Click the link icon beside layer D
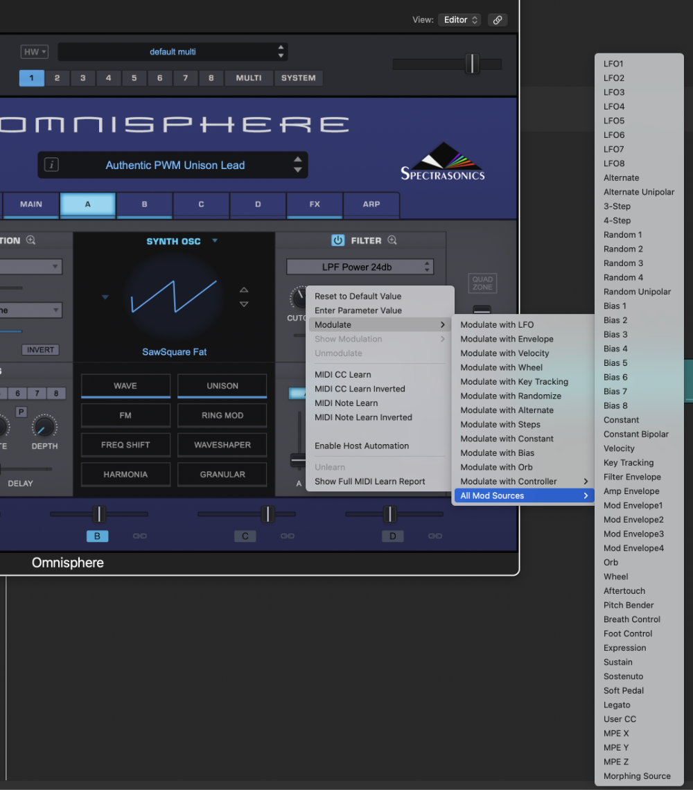This screenshot has height=790, width=693. click(x=435, y=536)
